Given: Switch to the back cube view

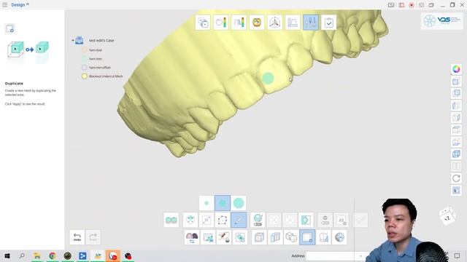Looking at the screenshot, I should coord(456,94).
